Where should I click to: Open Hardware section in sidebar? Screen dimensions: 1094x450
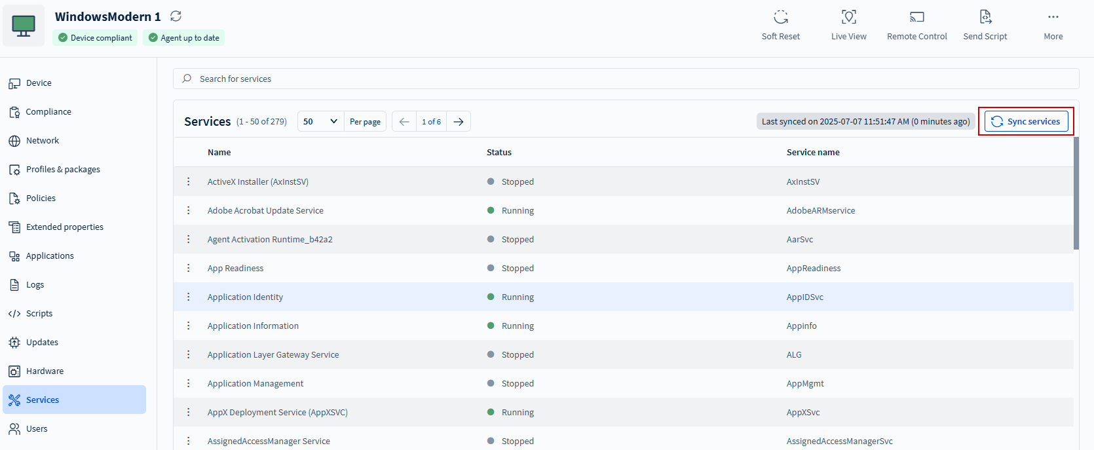pyautogui.click(x=45, y=371)
